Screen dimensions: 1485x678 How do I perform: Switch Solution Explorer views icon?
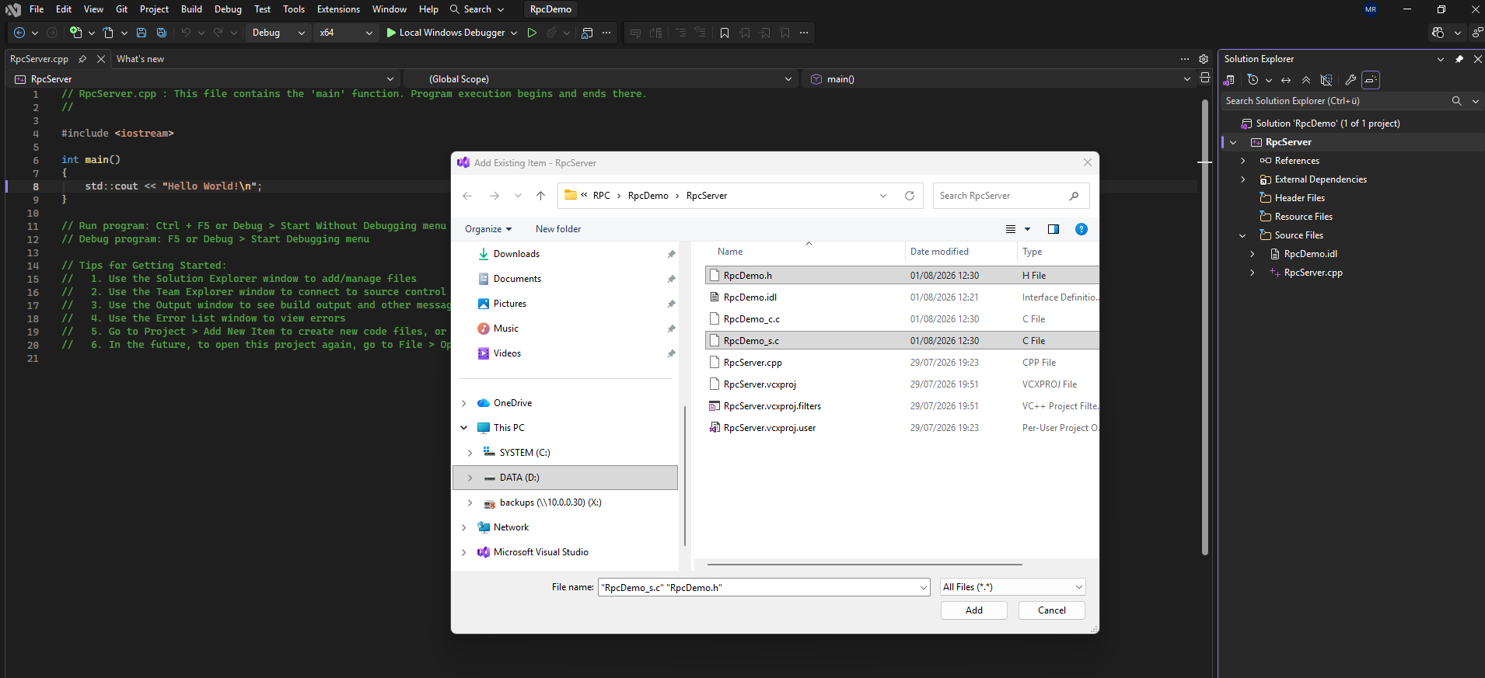click(1229, 80)
